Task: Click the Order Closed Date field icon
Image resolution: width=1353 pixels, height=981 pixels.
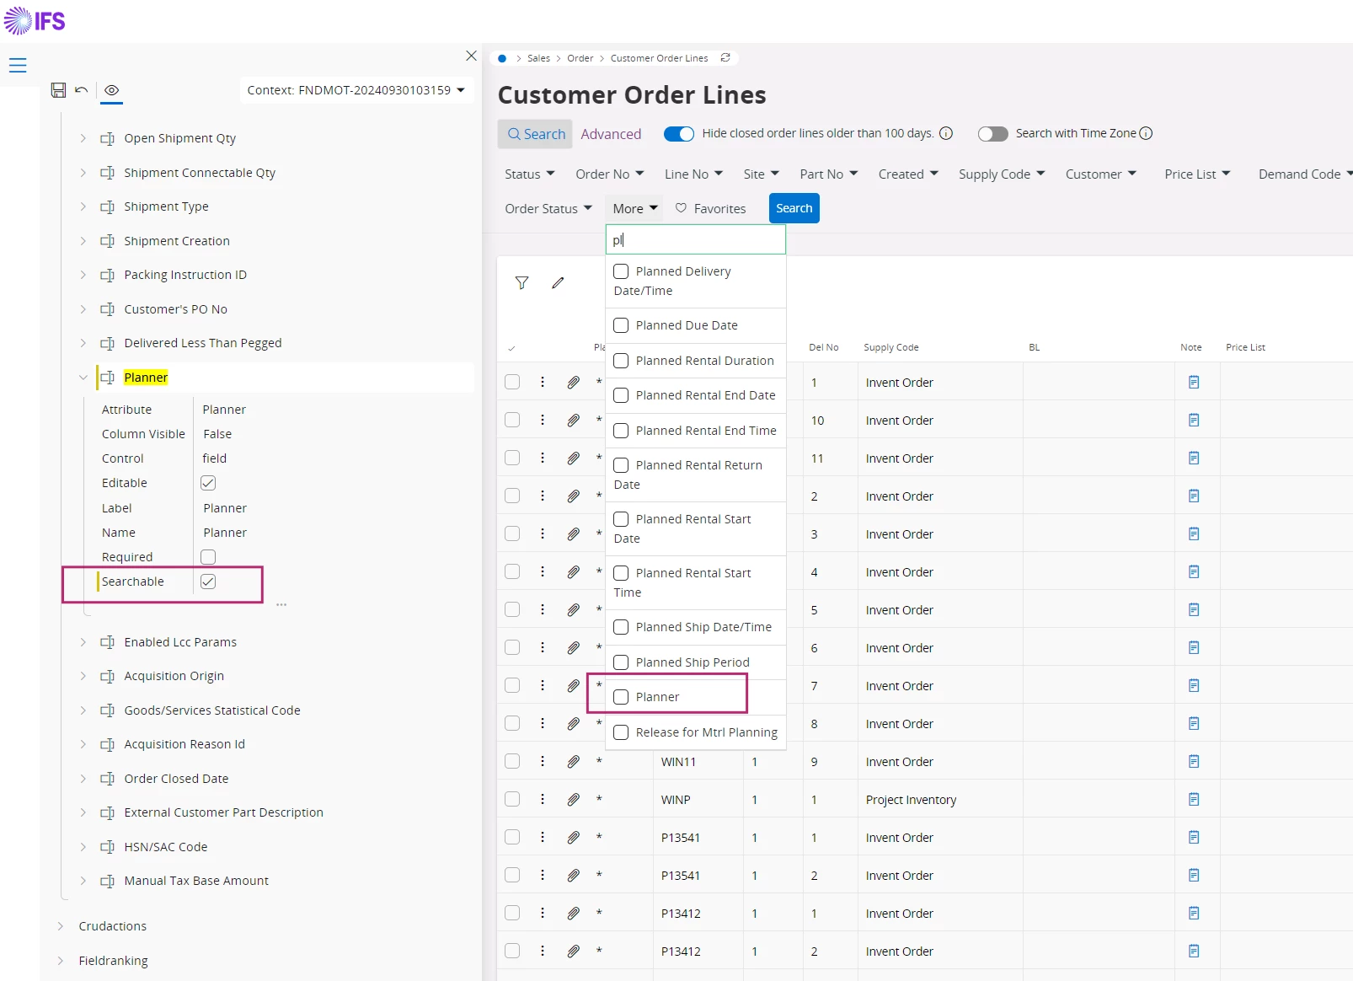Action: tap(107, 779)
